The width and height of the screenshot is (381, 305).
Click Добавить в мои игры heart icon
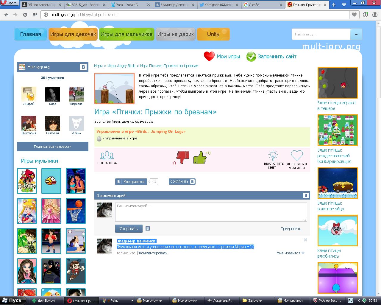[x=297, y=160]
